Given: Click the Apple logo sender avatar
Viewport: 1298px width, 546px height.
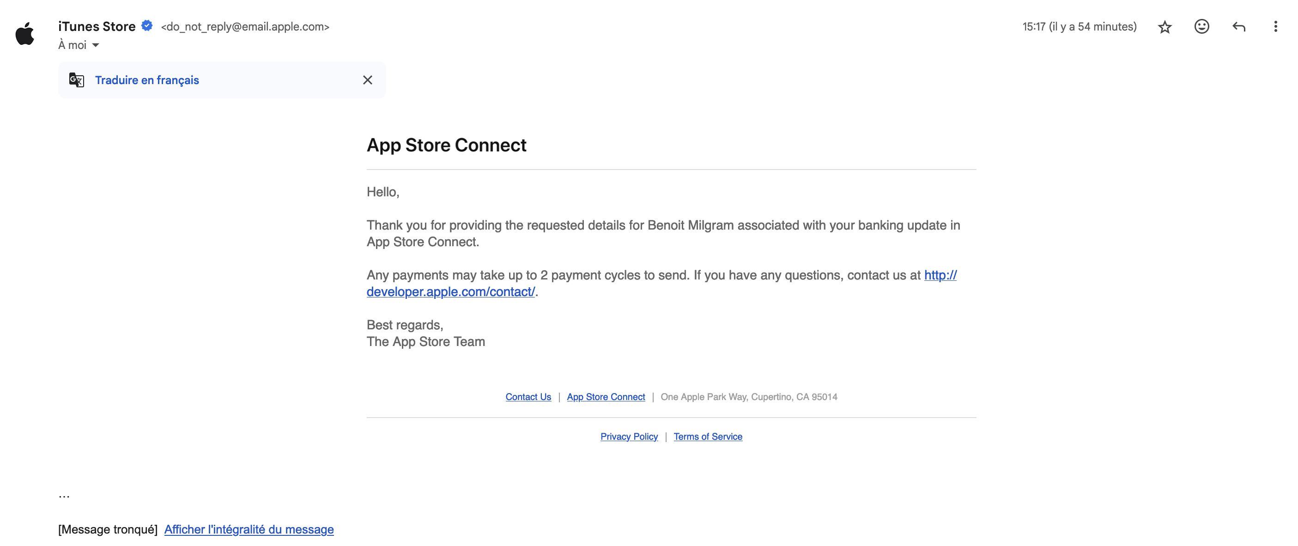Looking at the screenshot, I should 24,34.
